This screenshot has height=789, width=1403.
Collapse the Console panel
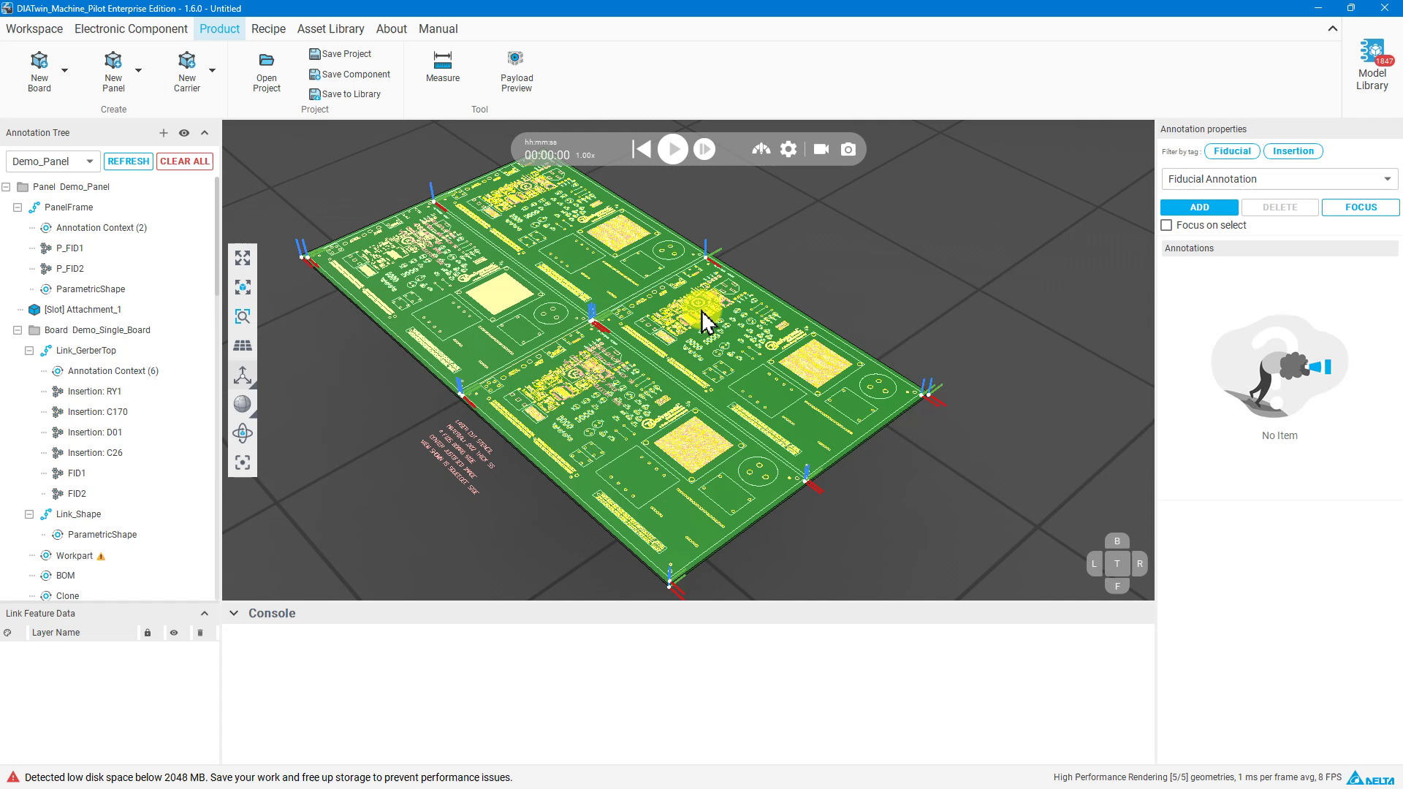234,614
